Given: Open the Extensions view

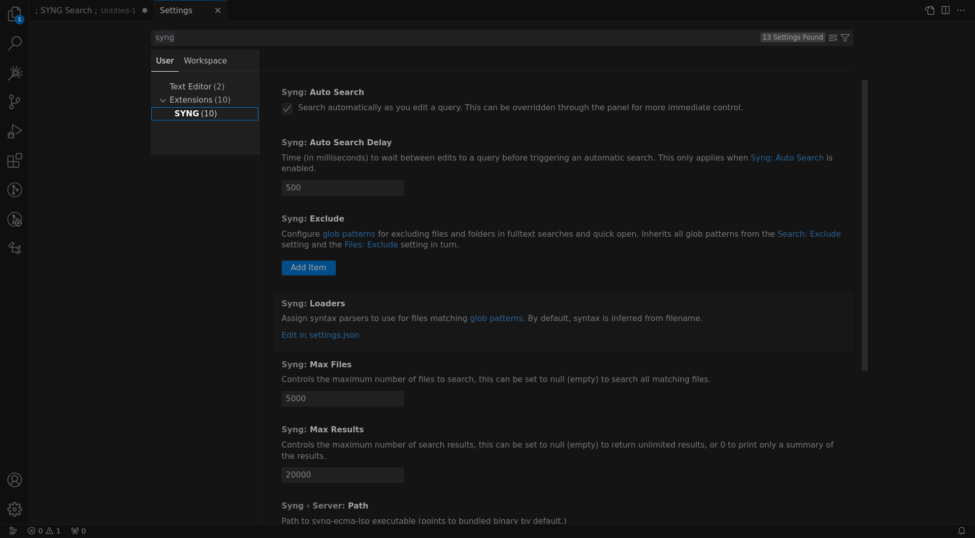Looking at the screenshot, I should point(15,161).
